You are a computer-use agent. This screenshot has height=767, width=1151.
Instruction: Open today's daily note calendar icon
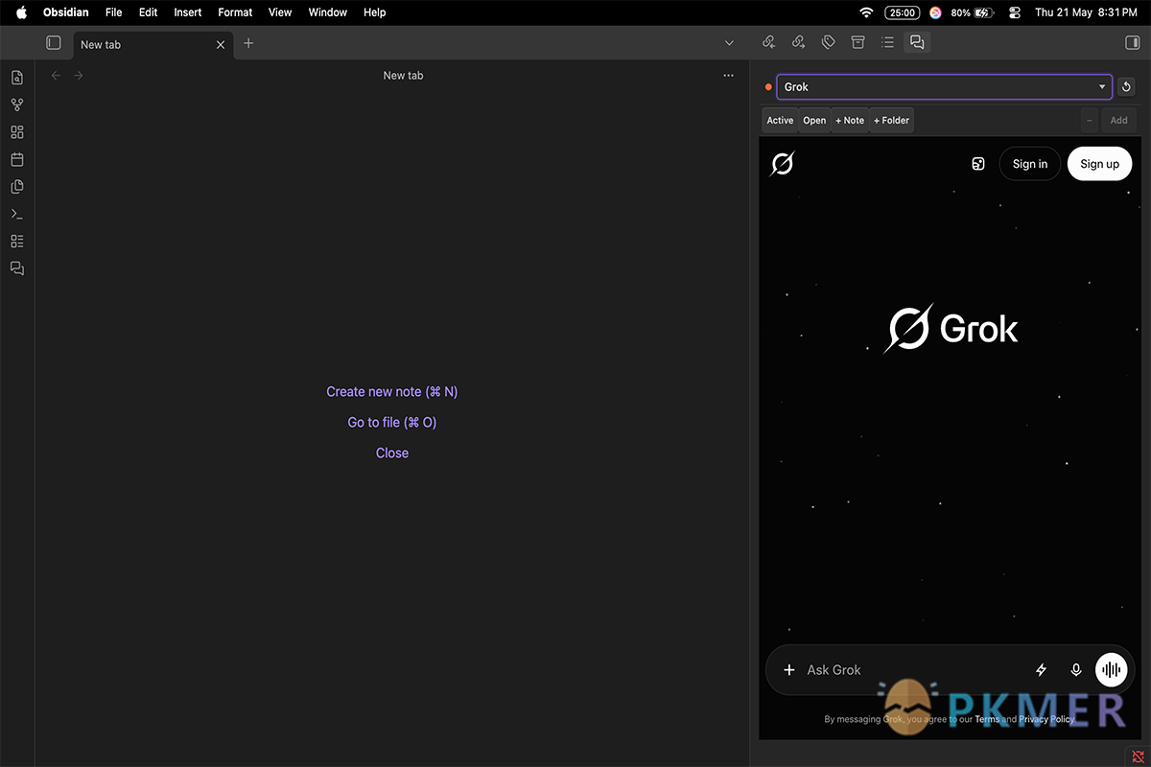tap(17, 159)
